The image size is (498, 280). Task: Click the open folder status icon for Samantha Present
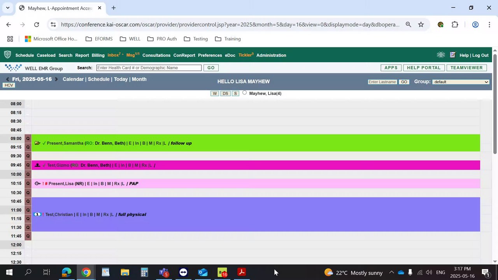pyautogui.click(x=37, y=143)
